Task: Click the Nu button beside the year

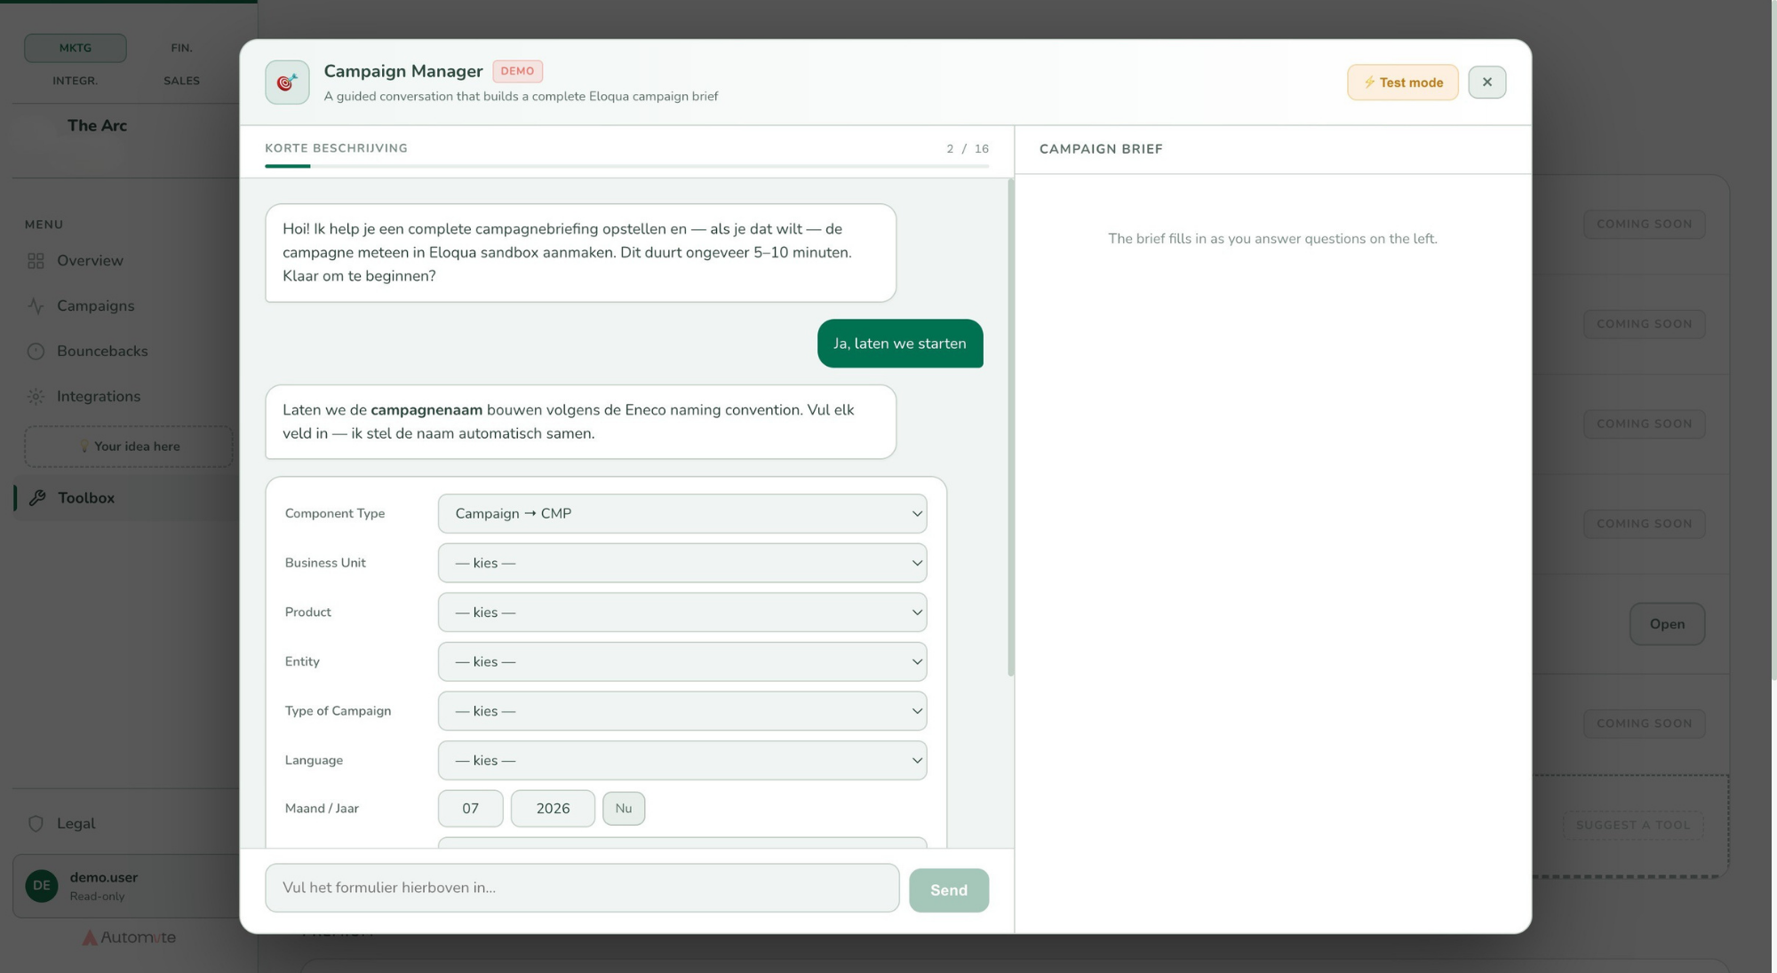Action: tap(623, 809)
